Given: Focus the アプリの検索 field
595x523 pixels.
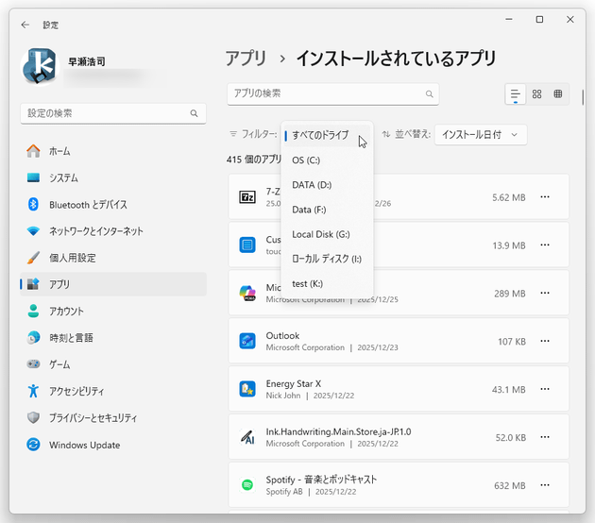Looking at the screenshot, I should point(332,93).
